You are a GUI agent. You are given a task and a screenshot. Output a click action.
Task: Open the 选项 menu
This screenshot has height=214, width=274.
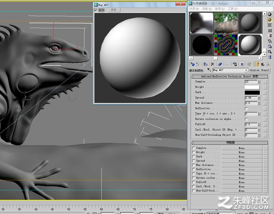pyautogui.click(x=220, y=8)
